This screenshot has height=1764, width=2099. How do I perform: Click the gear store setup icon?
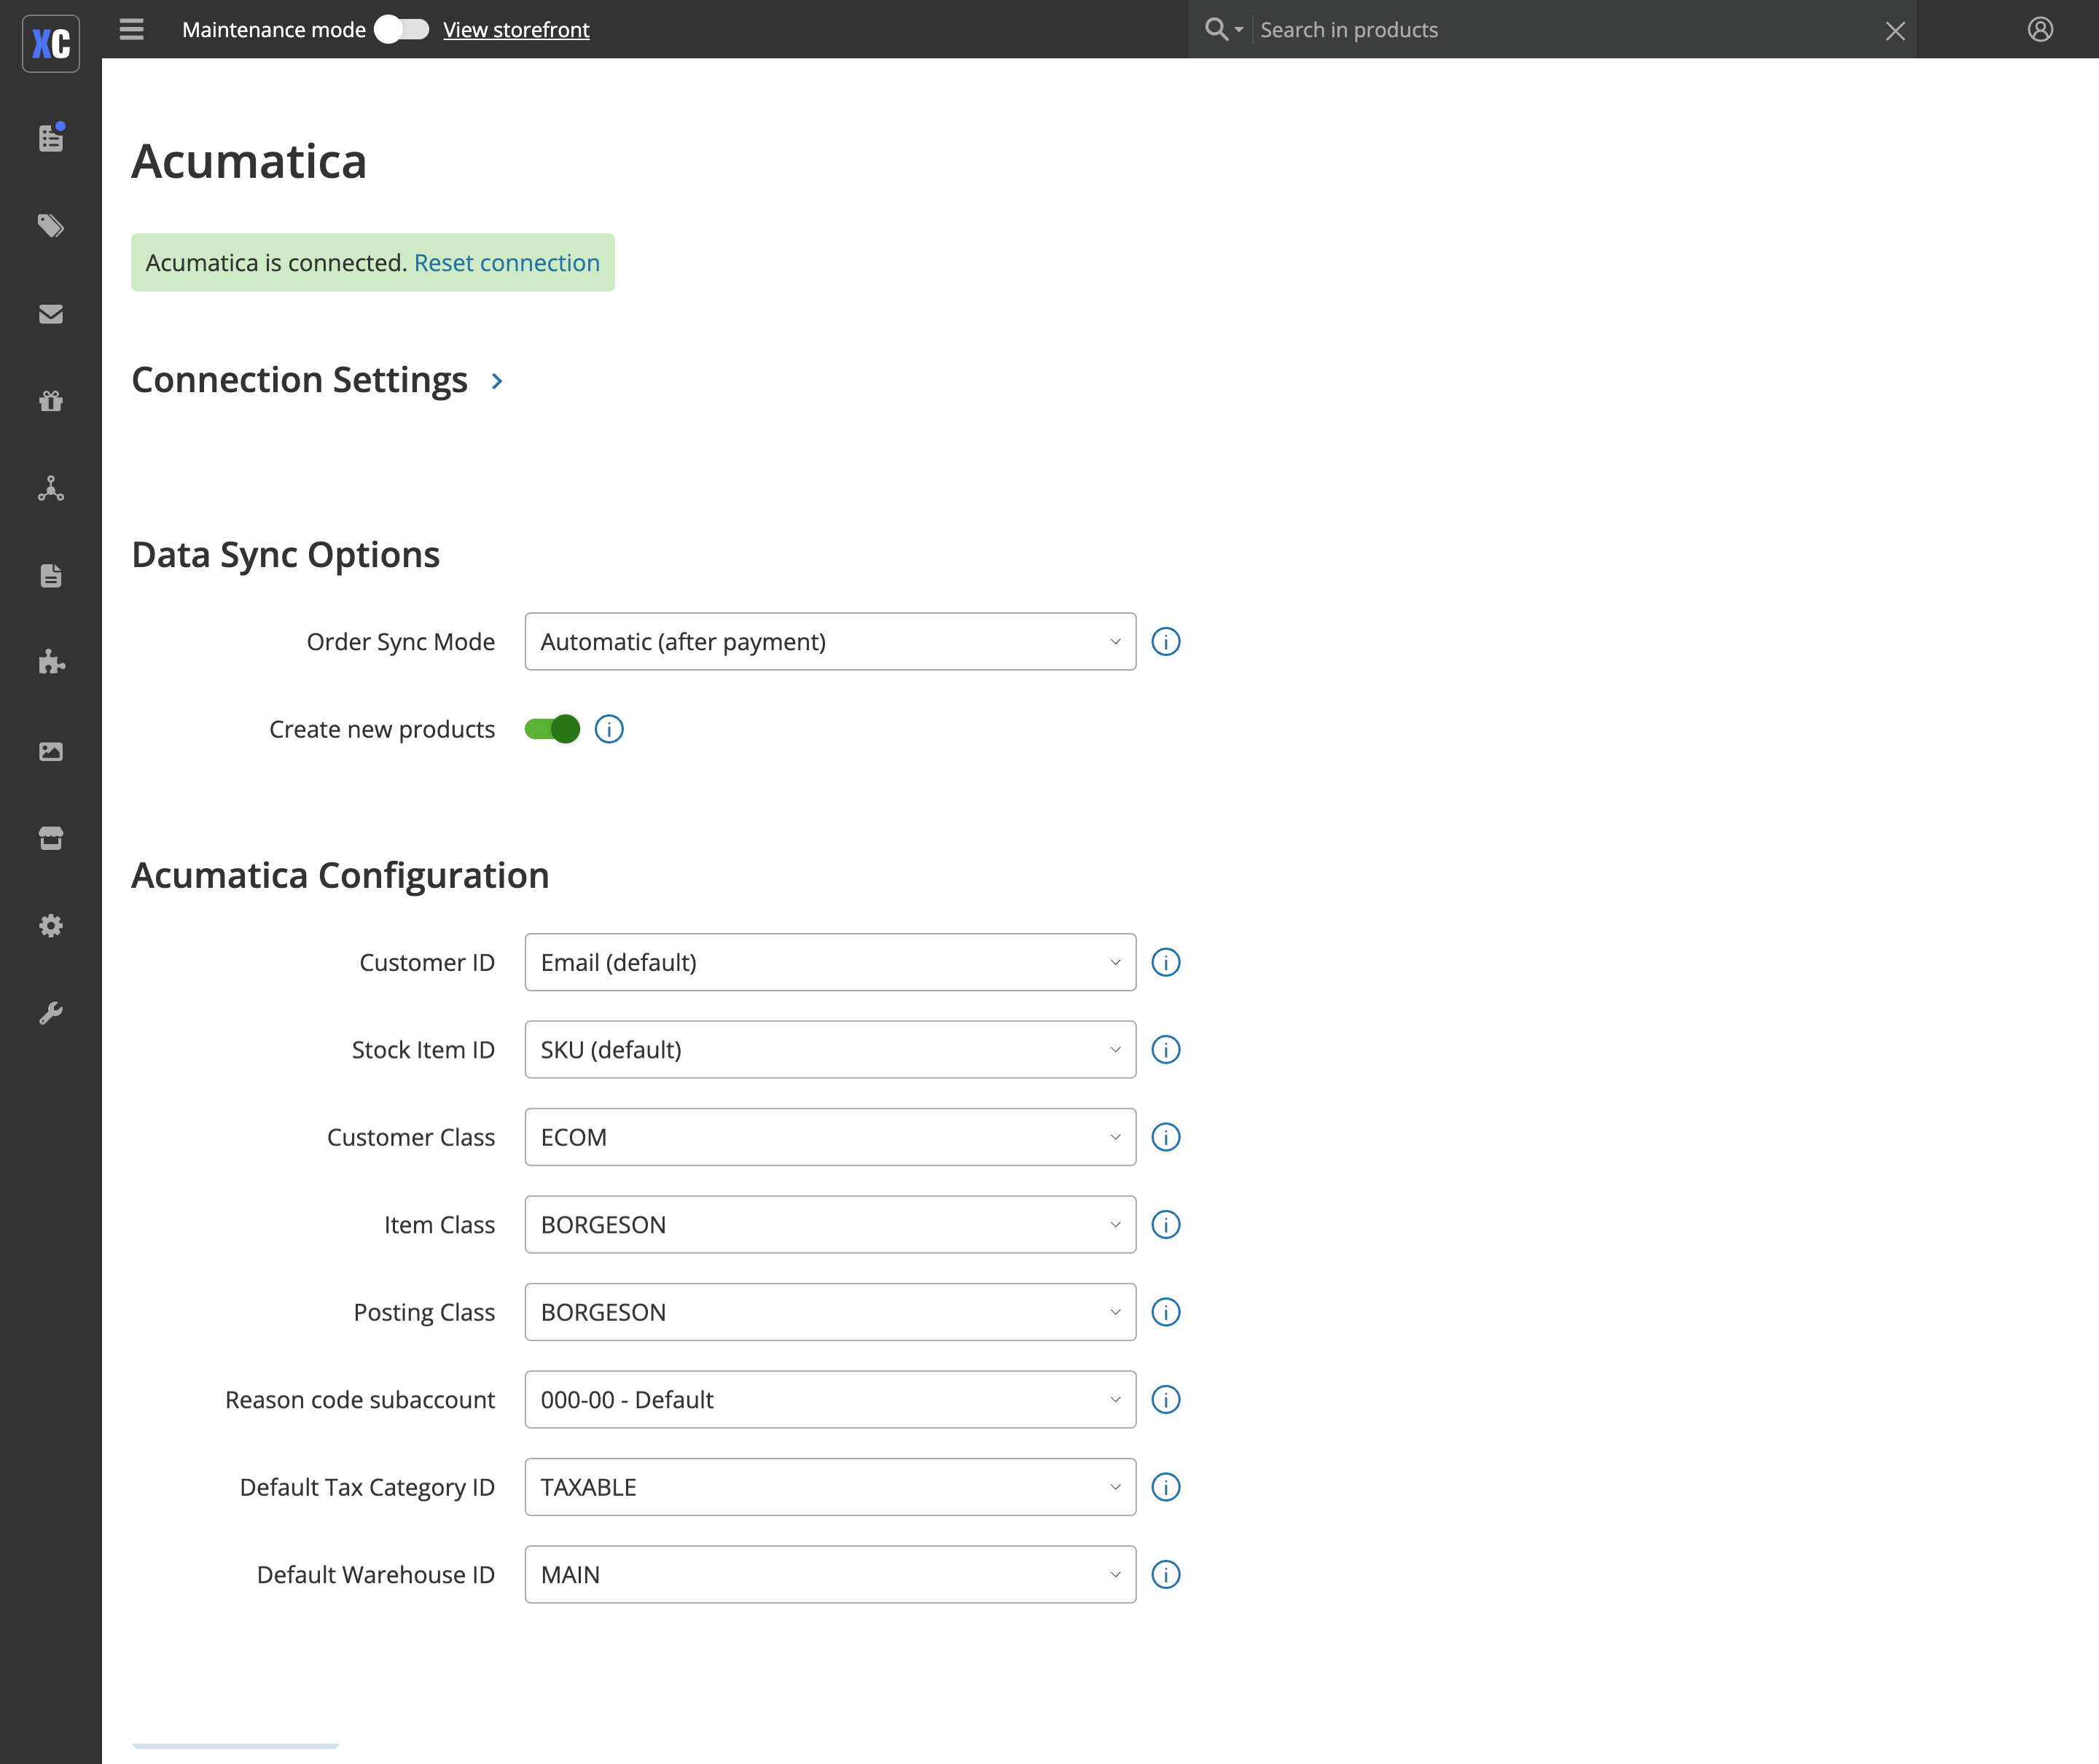coord(51,926)
